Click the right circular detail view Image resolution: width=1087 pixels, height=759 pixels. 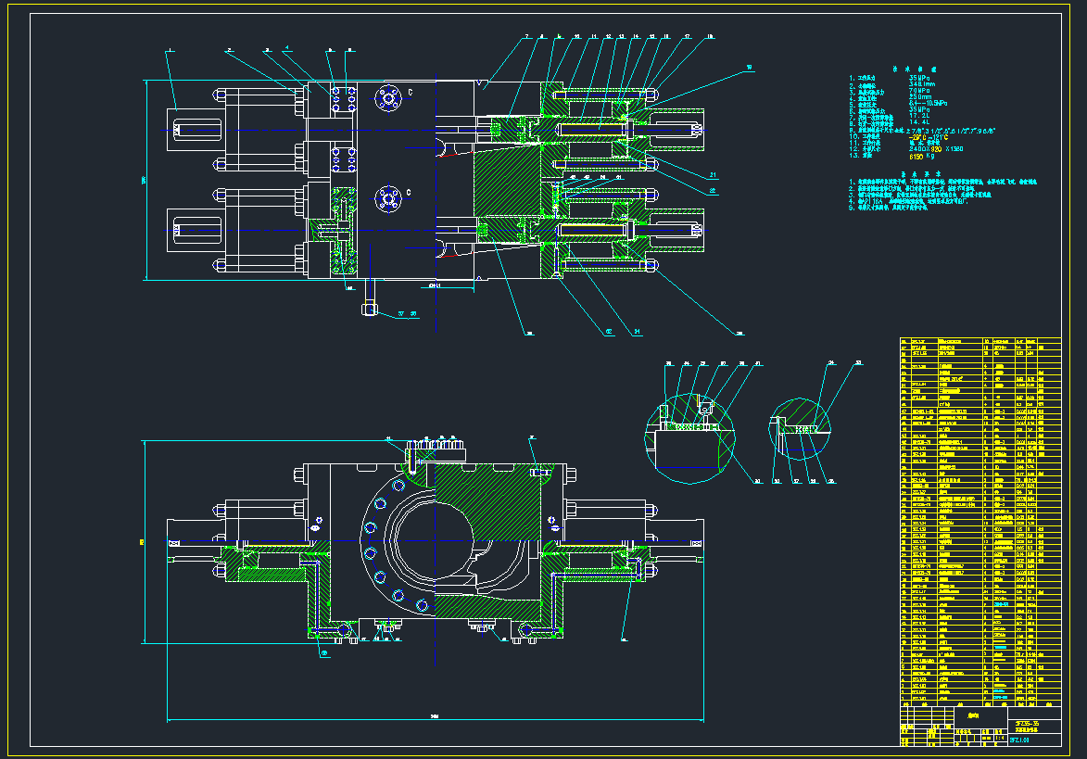pyautogui.click(x=800, y=429)
